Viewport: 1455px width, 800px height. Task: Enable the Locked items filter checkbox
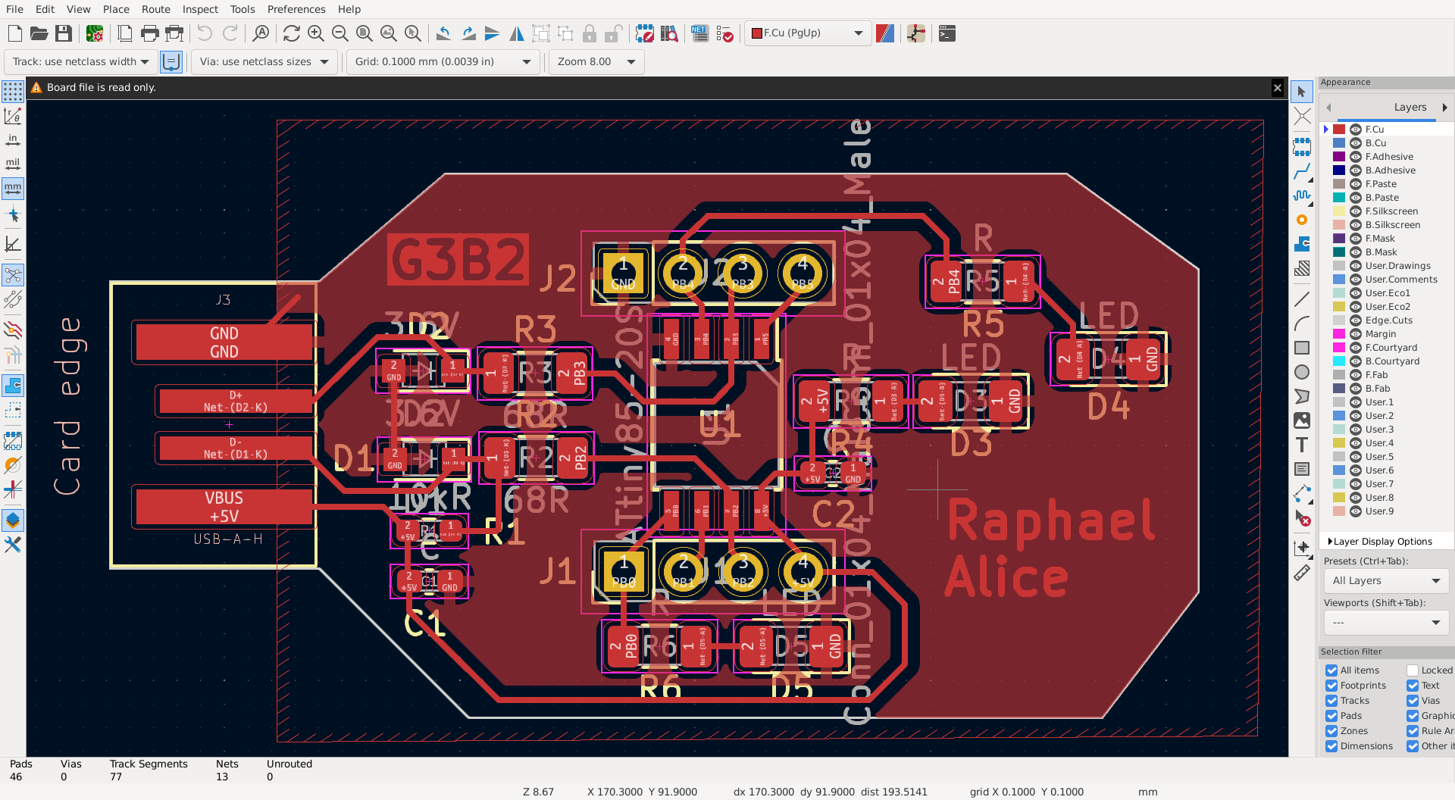(x=1413, y=670)
